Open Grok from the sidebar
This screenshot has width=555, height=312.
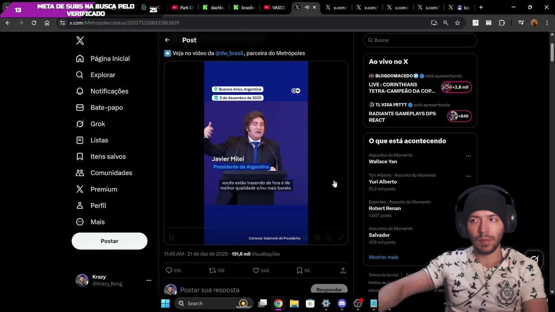(x=90, y=124)
